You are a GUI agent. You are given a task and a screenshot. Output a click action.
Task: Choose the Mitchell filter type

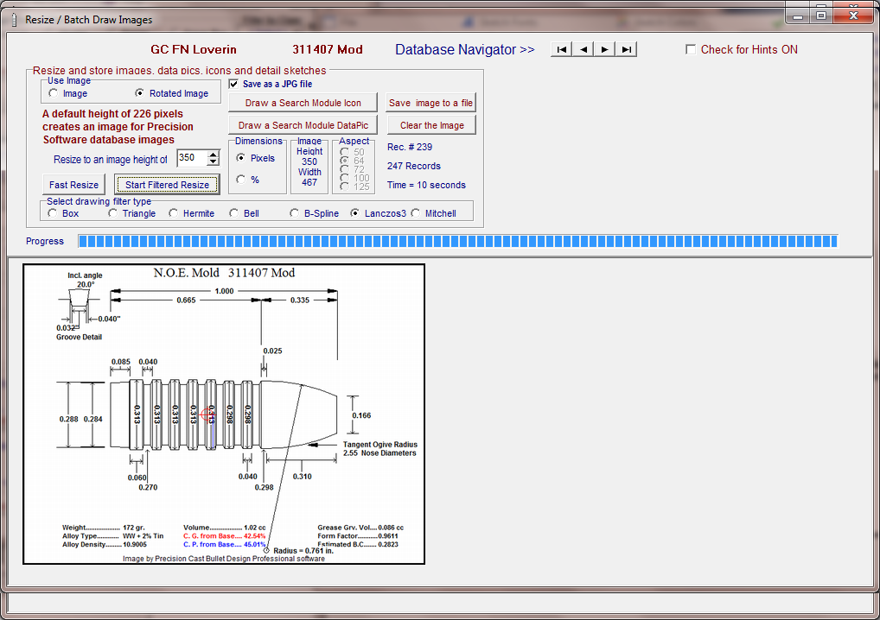pos(416,213)
